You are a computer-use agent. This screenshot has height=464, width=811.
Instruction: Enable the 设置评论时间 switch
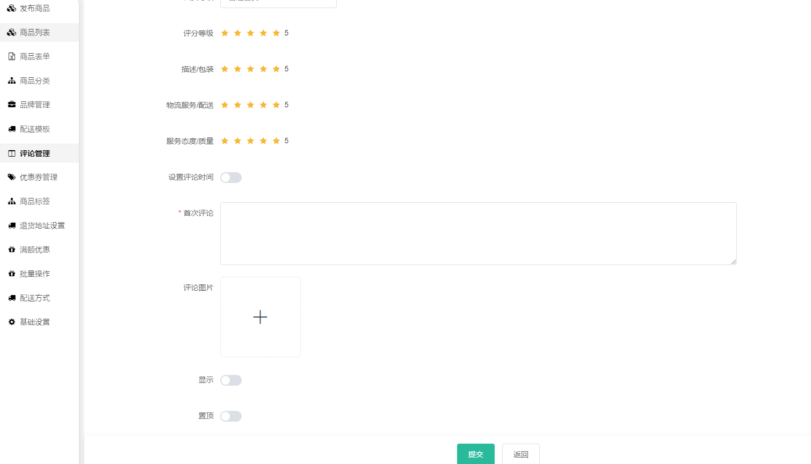tap(231, 178)
